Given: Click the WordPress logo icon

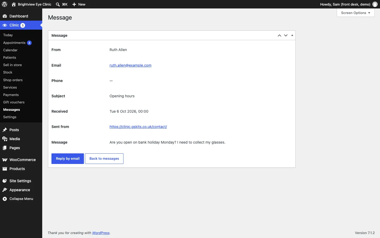Looking at the screenshot, I should pos(4,4).
